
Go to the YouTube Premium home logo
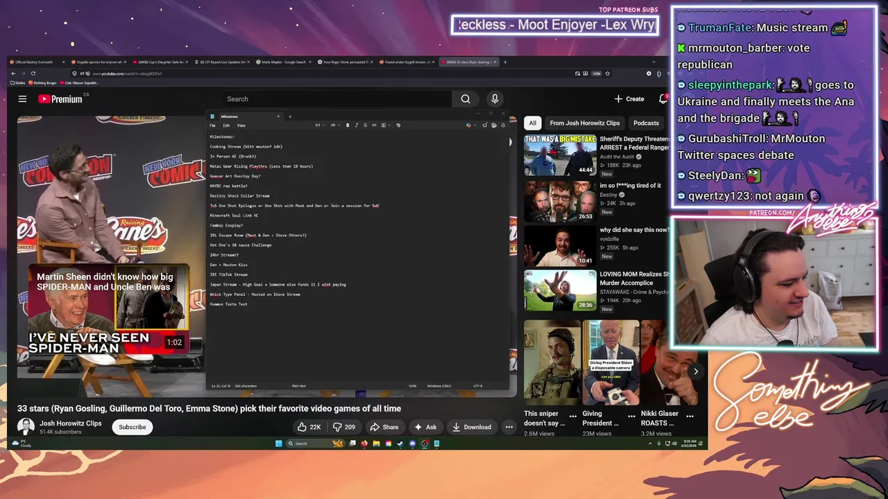(60, 99)
